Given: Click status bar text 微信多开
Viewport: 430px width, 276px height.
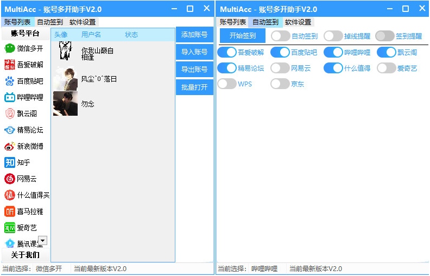Looking at the screenshot, I should (49, 268).
